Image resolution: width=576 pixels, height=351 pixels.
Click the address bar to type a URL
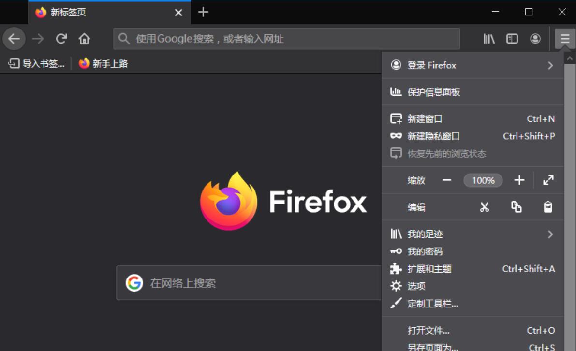pos(285,39)
